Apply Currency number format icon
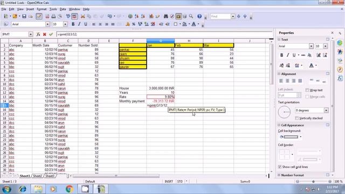The width and height of the screenshot is (345, 194). tap(128, 24)
